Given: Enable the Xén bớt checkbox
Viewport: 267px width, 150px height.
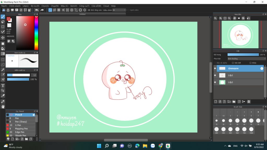Looking at the screenshot, I should coord(233,63).
